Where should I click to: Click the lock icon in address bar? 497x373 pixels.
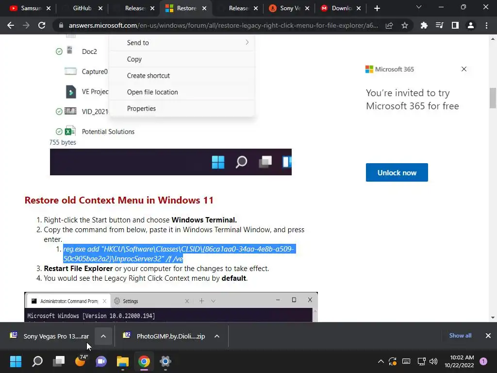61,25
